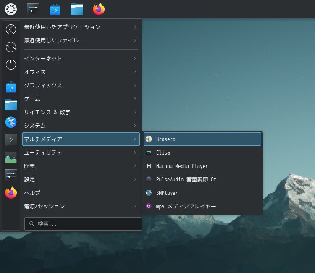Select システム category label

coord(35,126)
